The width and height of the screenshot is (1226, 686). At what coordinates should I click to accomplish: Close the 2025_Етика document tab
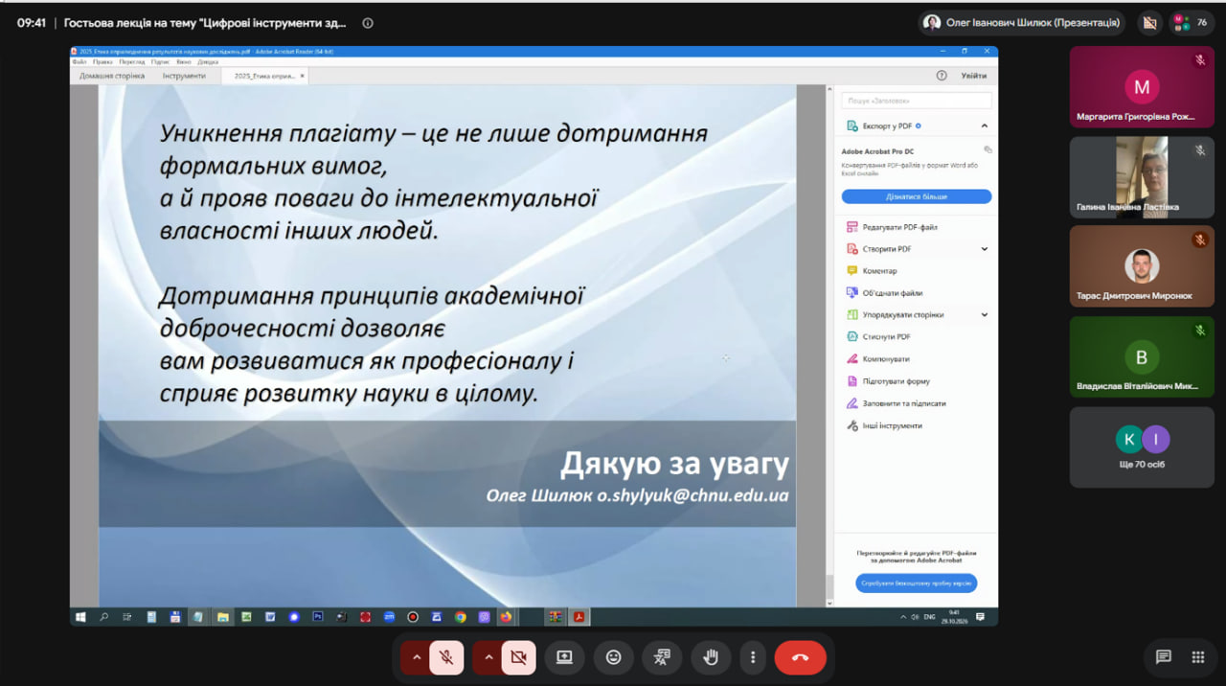(x=303, y=76)
